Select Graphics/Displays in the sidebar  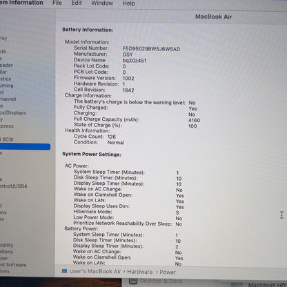[x=12, y=112]
